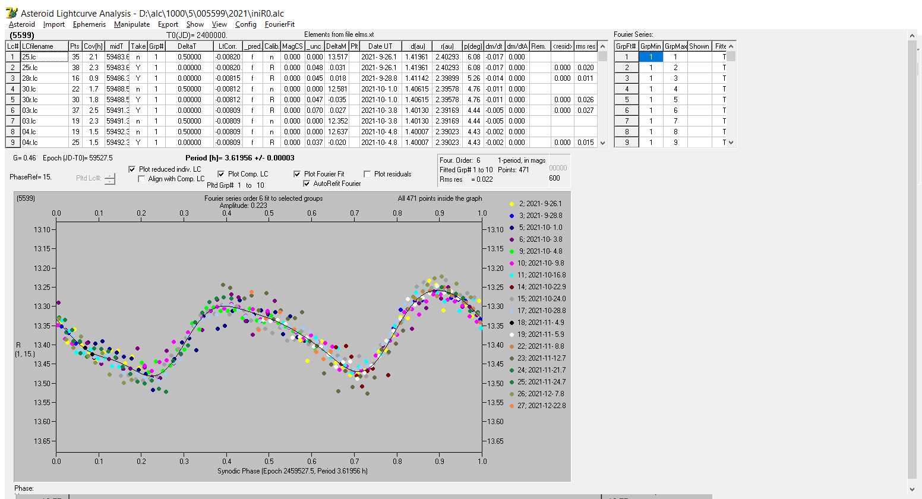The width and height of the screenshot is (922, 499).
Task: Click the DeltaT column header
Action: [189, 46]
